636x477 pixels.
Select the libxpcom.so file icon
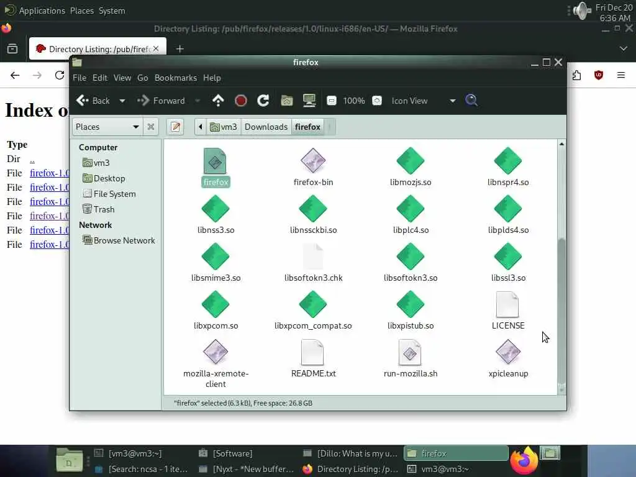click(x=216, y=304)
